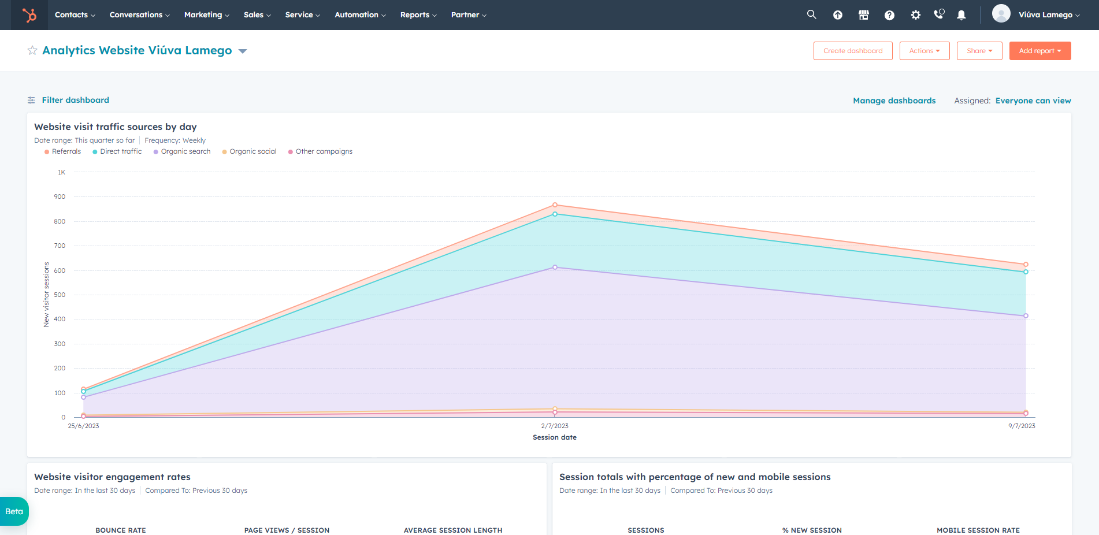Image resolution: width=1099 pixels, height=535 pixels.
Task: Click the calling phone icon
Action: pyautogui.click(x=939, y=14)
